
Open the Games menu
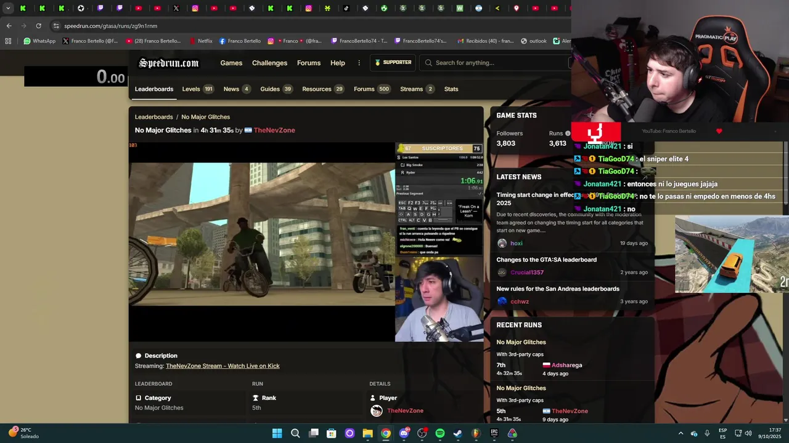(231, 63)
